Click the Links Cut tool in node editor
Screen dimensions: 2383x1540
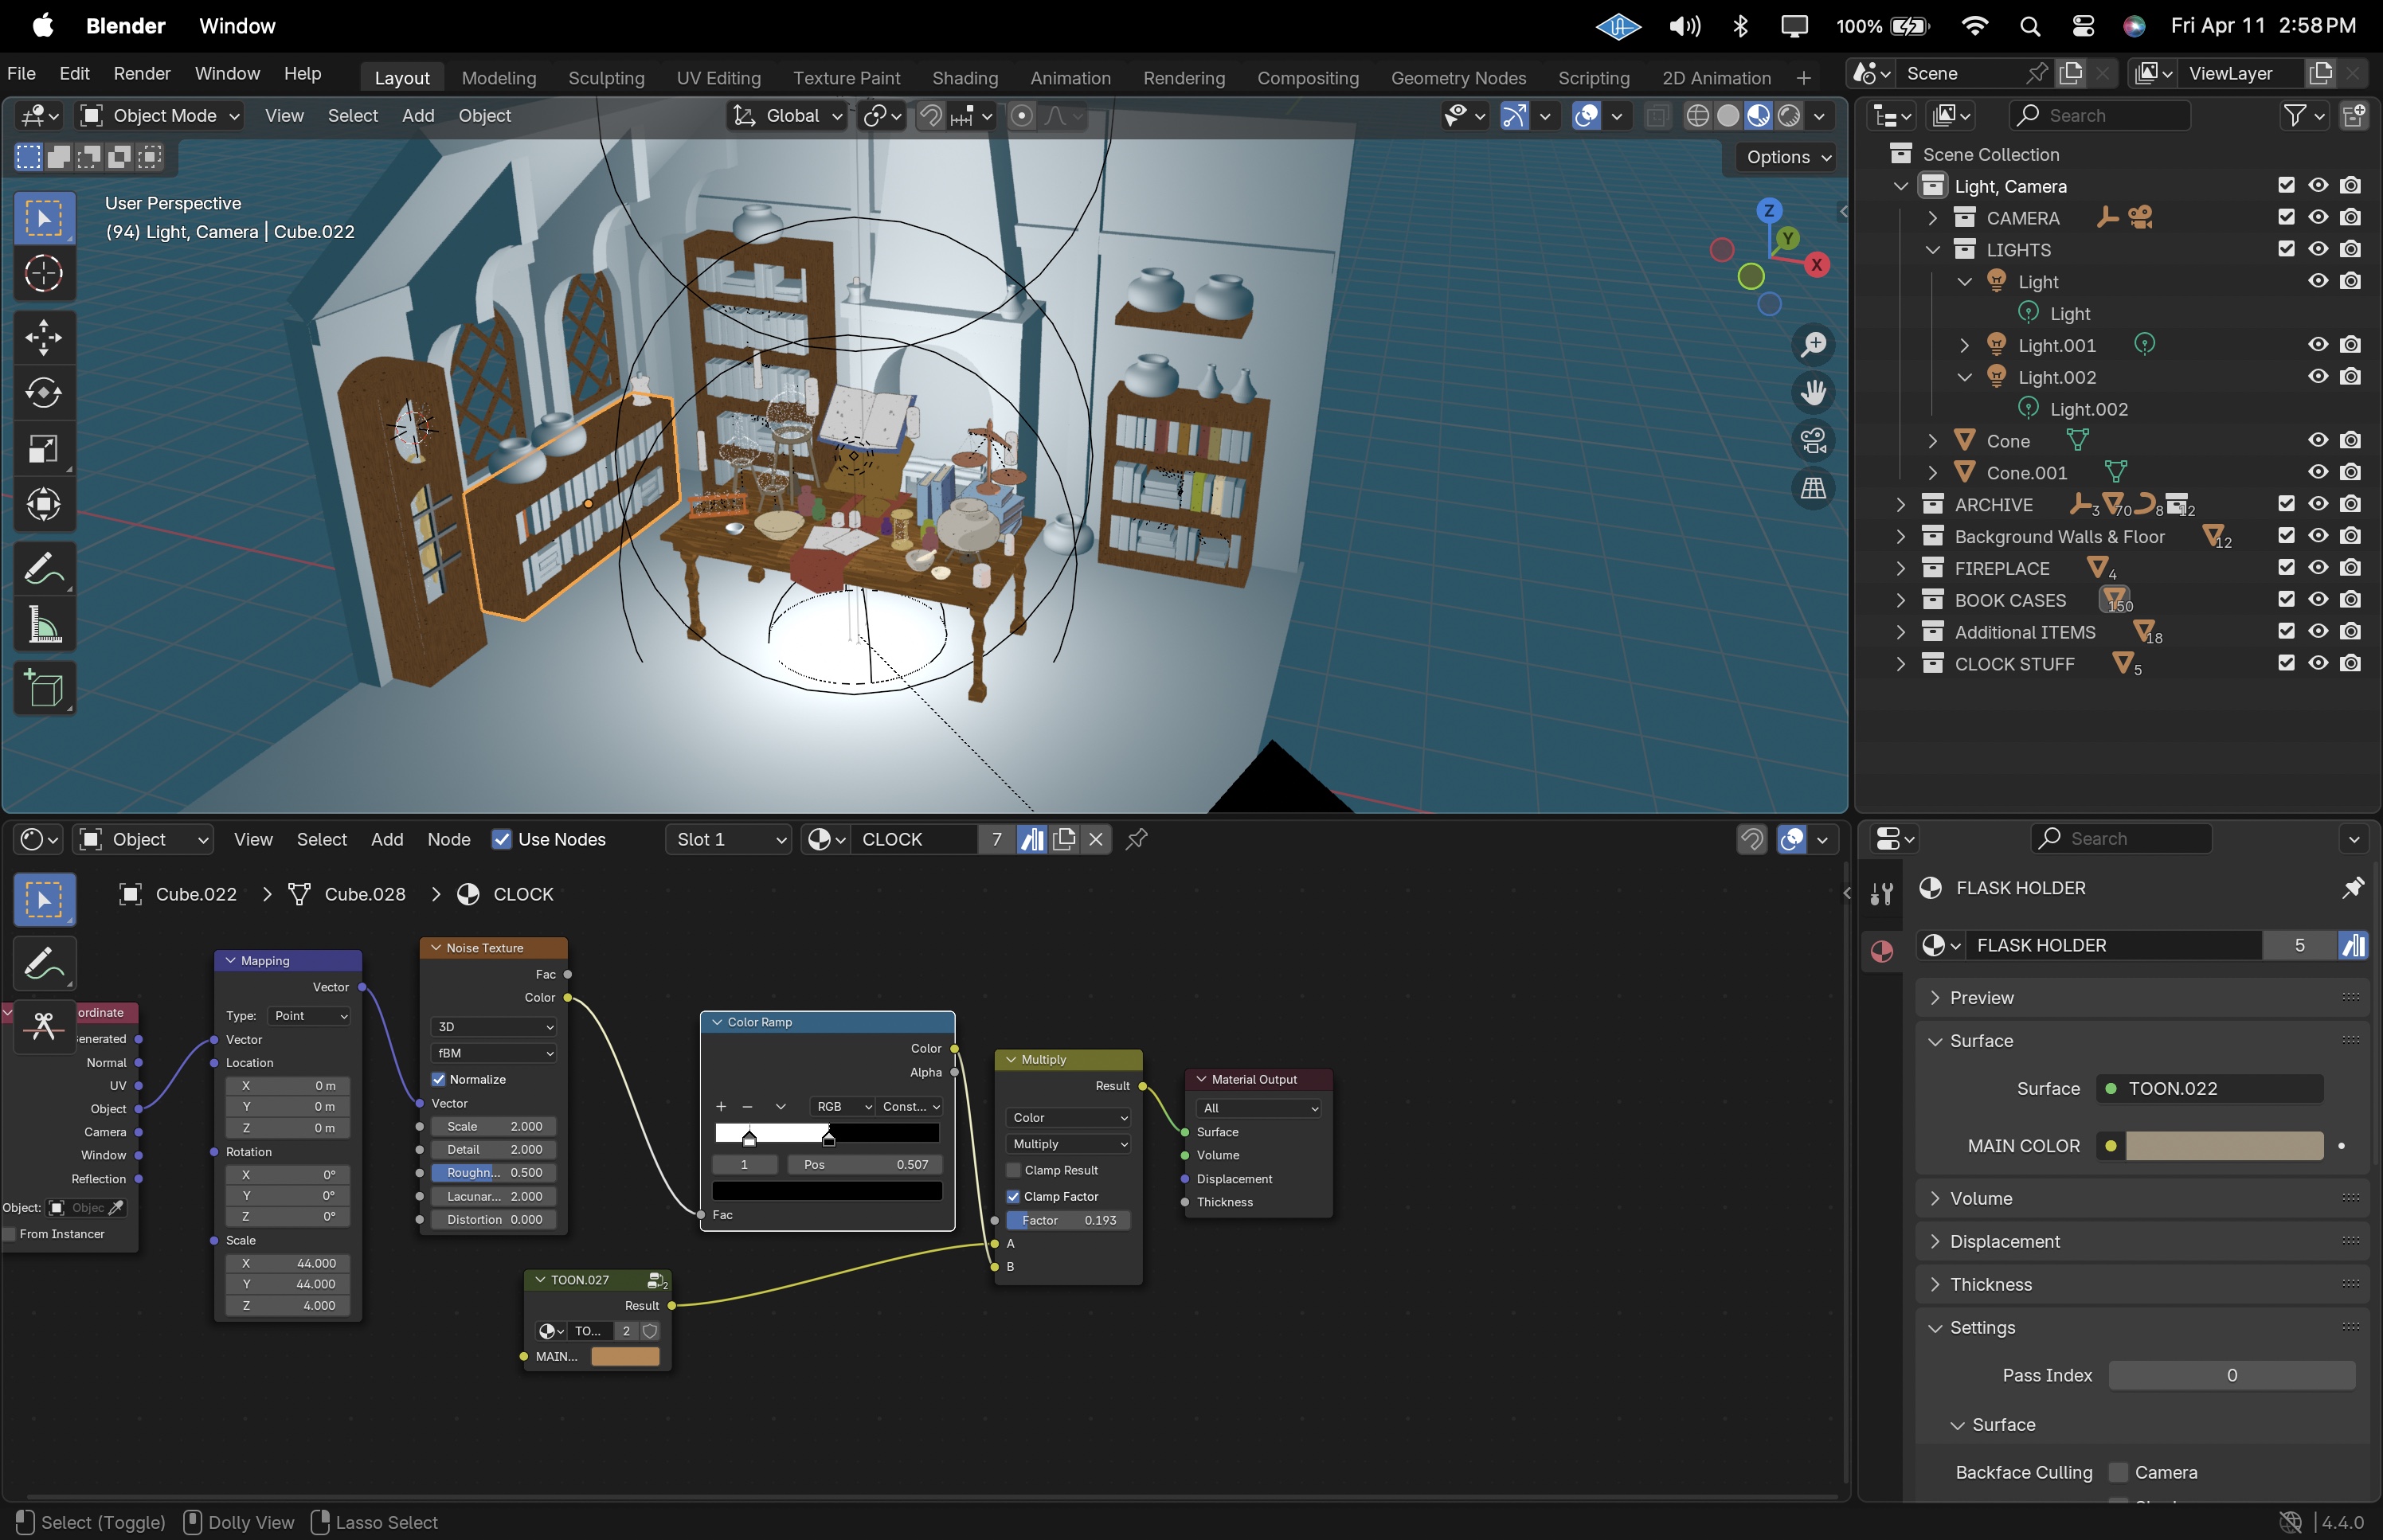click(x=43, y=1026)
